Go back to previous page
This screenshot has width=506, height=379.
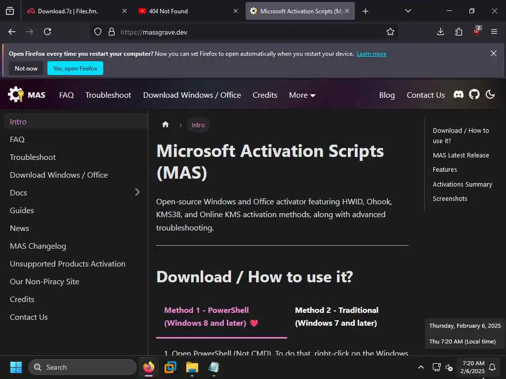coord(12,32)
